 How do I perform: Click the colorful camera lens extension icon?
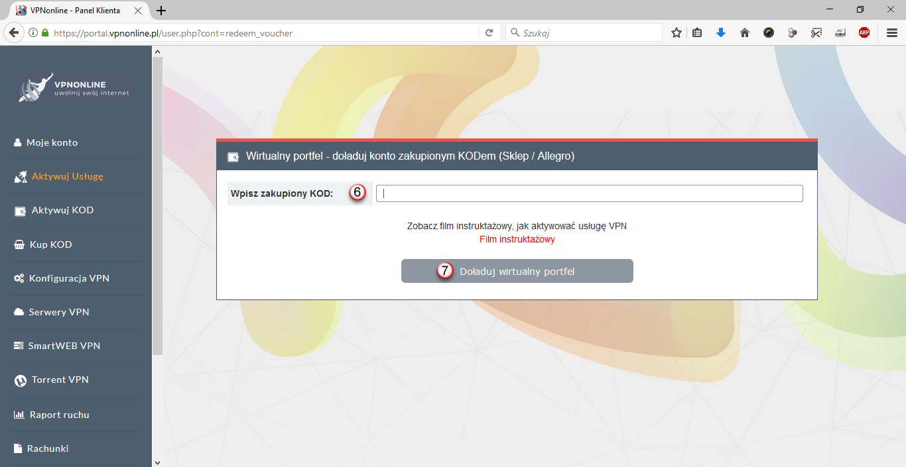point(769,32)
